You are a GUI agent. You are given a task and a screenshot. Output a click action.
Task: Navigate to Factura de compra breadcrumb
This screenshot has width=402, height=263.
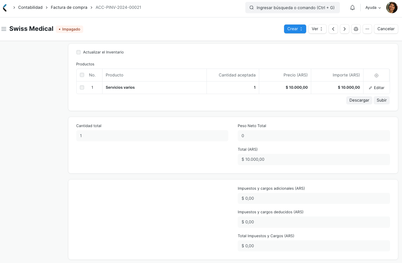(69, 8)
